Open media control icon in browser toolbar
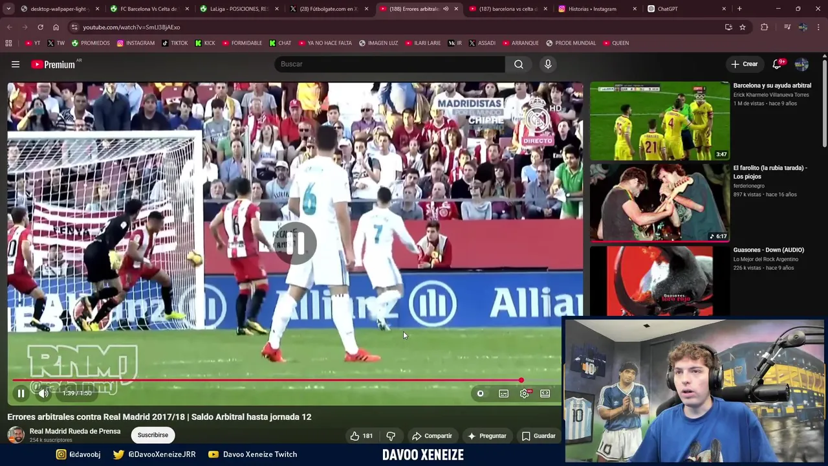This screenshot has height=466, width=828. pyautogui.click(x=787, y=27)
